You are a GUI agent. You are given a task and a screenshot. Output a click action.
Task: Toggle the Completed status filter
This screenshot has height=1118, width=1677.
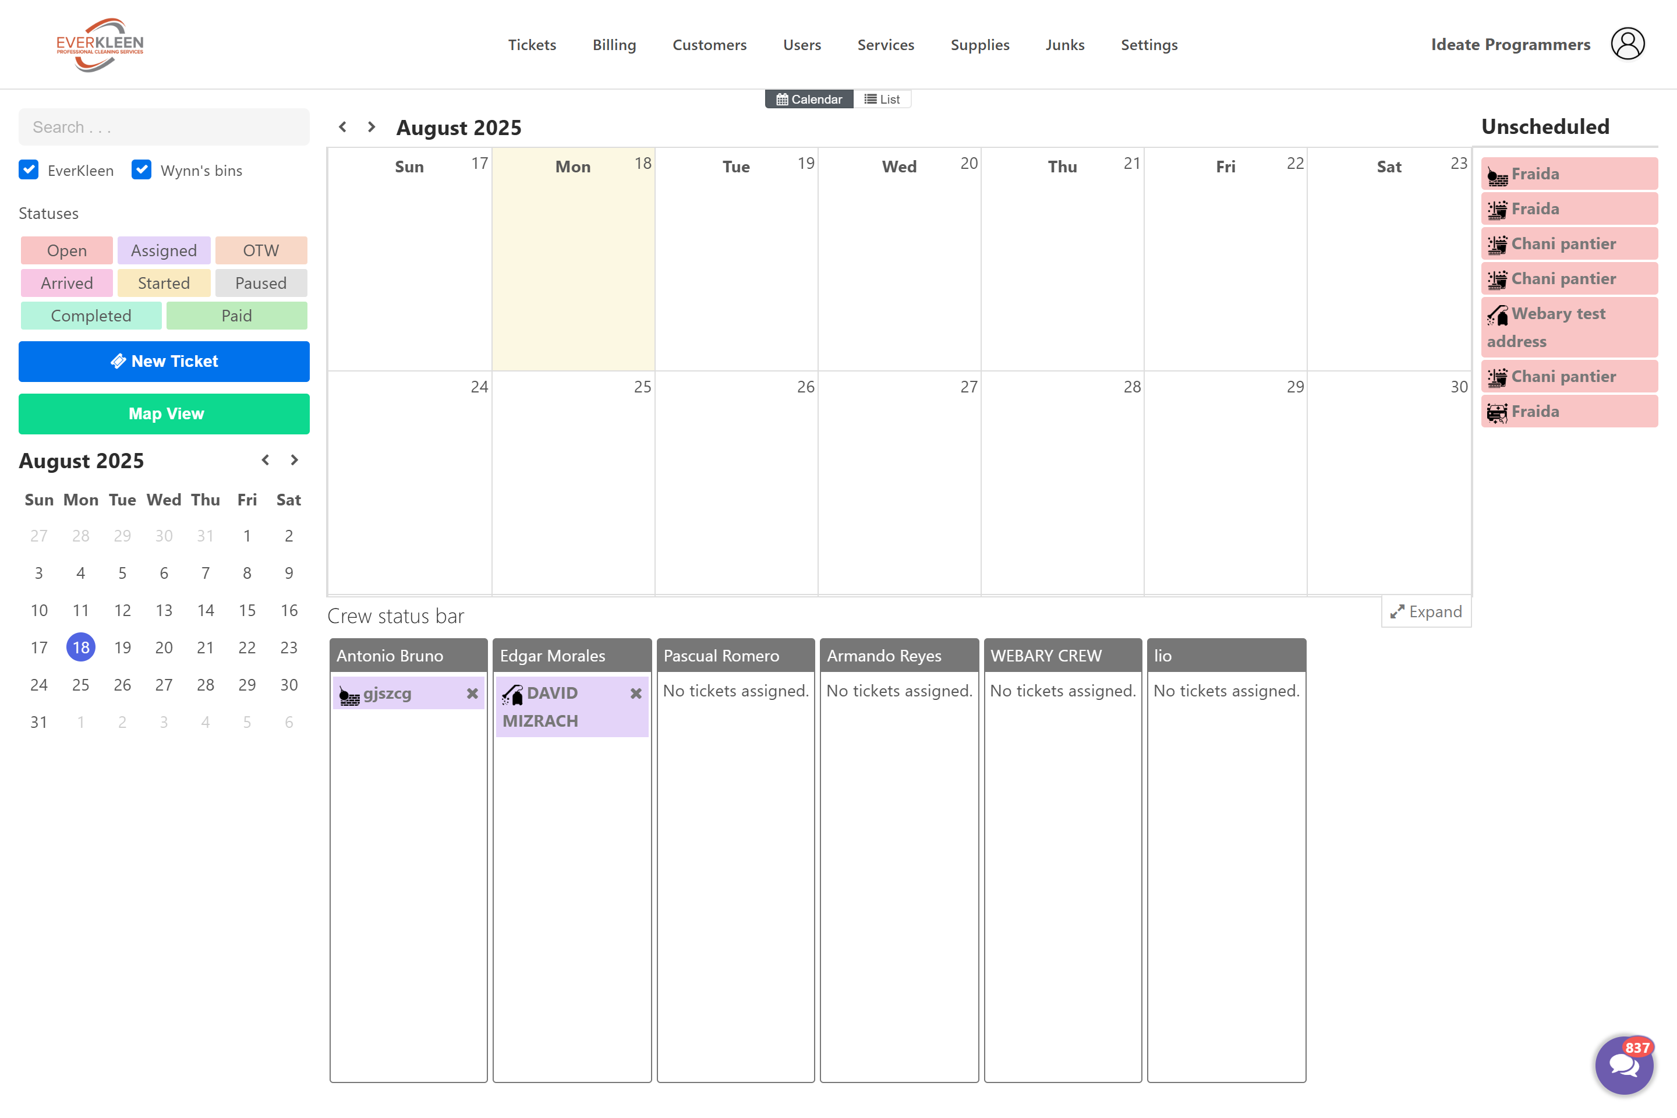(91, 316)
